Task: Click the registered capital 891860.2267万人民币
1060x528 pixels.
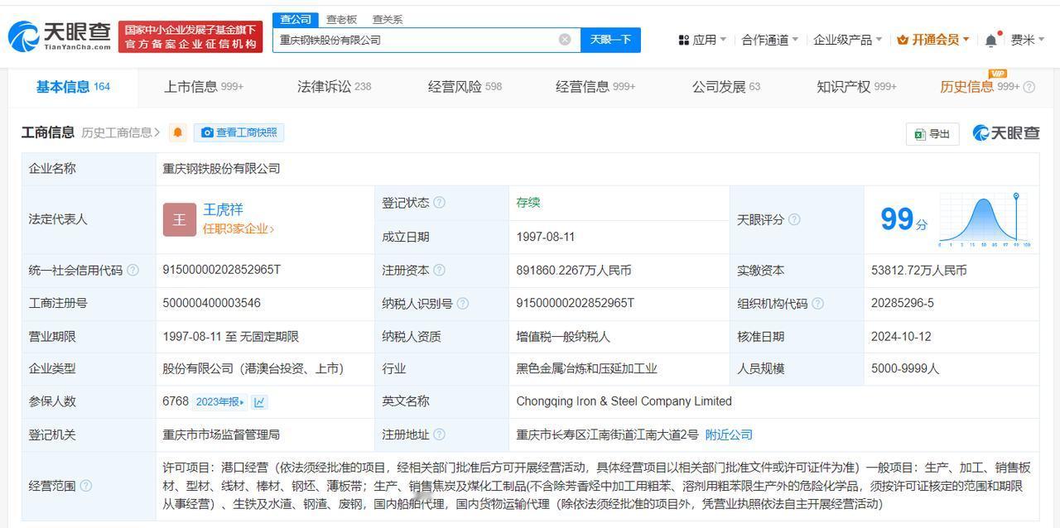Action: pos(574,270)
